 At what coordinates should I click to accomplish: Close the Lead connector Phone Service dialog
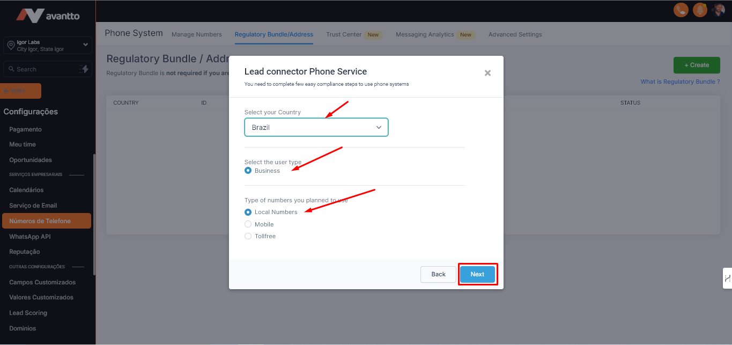(487, 73)
